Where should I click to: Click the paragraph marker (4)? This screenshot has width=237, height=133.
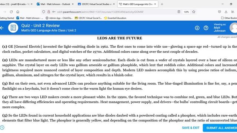click(5, 97)
